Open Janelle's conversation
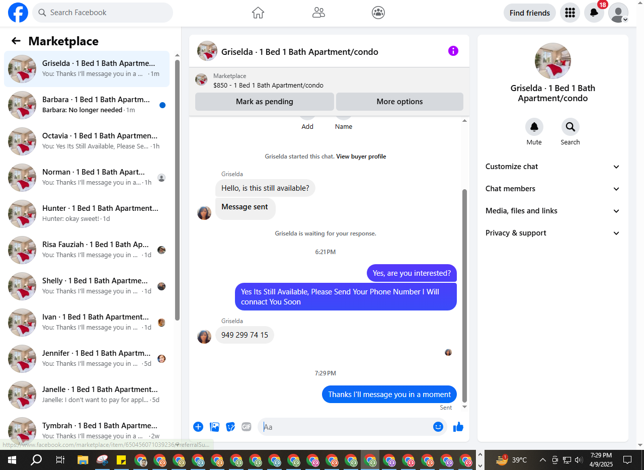Viewport: 644px width, 470px height. [87, 395]
